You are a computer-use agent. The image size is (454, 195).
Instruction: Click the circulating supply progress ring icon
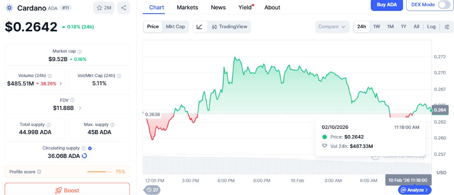[x=84, y=156]
